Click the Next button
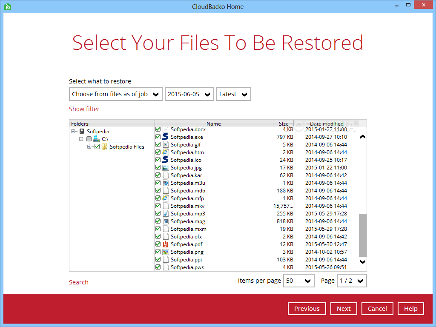Viewport: 436px width, 327px height. click(x=344, y=309)
